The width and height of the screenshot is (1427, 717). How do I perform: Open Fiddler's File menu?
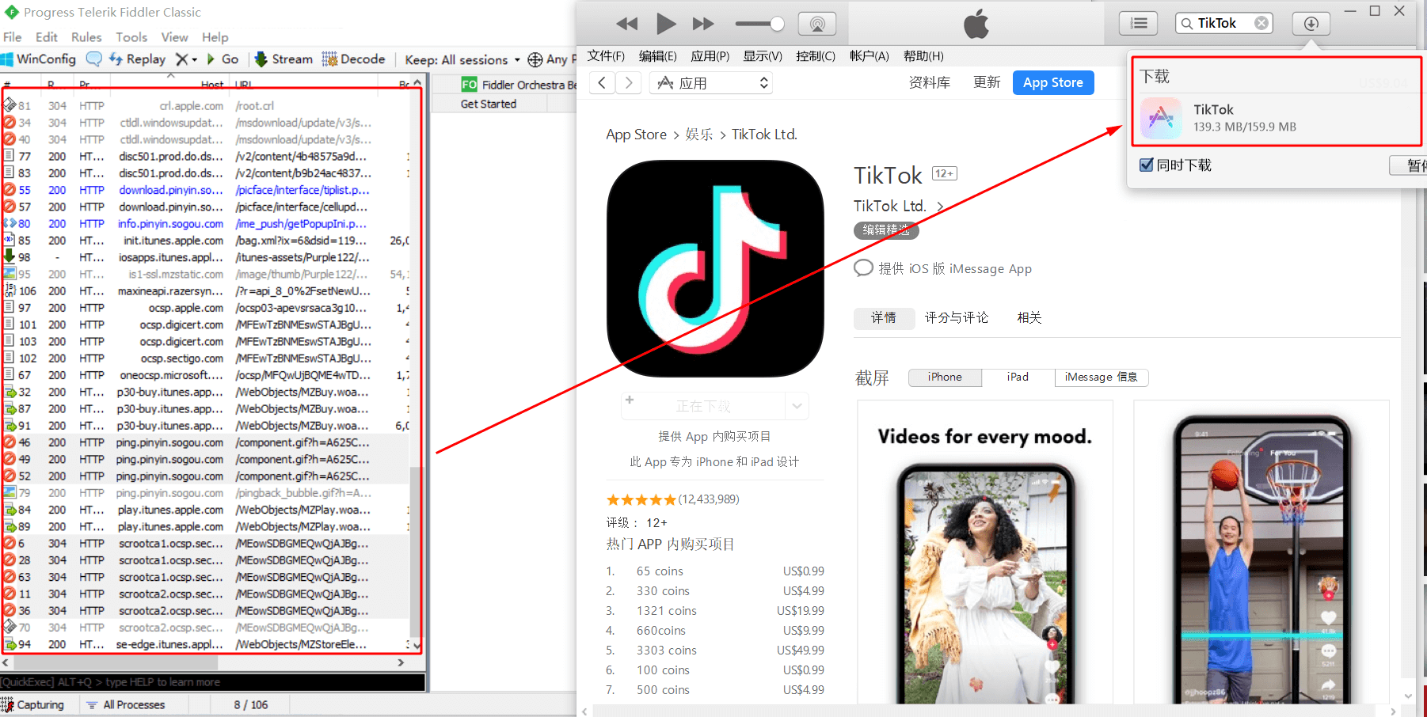coord(12,37)
